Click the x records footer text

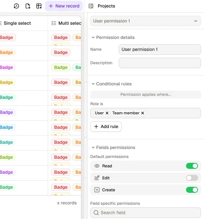coord(67,203)
